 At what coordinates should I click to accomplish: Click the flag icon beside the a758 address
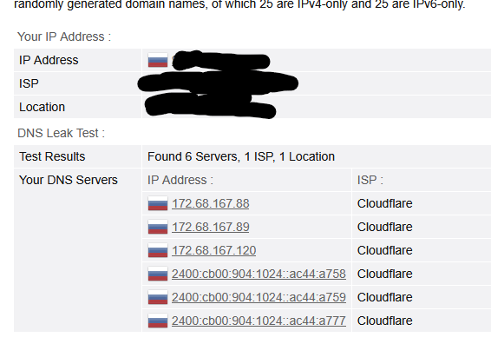pos(158,275)
